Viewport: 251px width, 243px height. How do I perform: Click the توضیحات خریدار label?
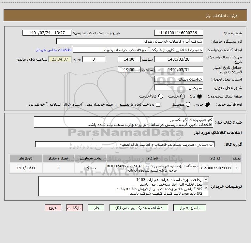[x=226, y=187]
